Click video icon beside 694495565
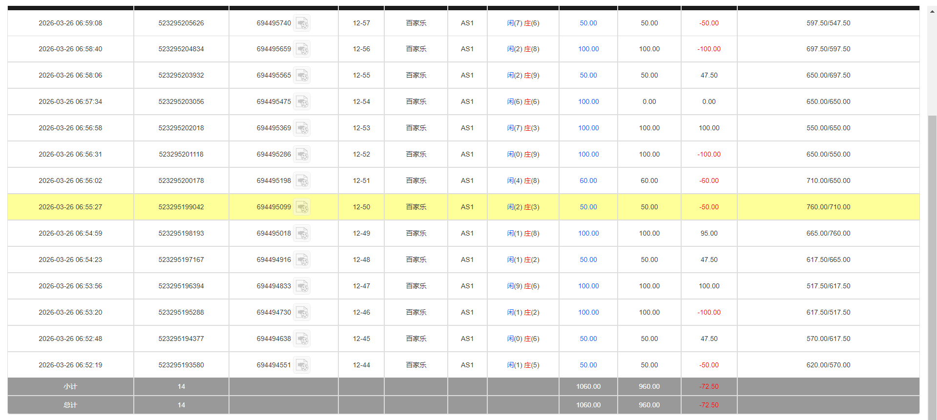 302,76
